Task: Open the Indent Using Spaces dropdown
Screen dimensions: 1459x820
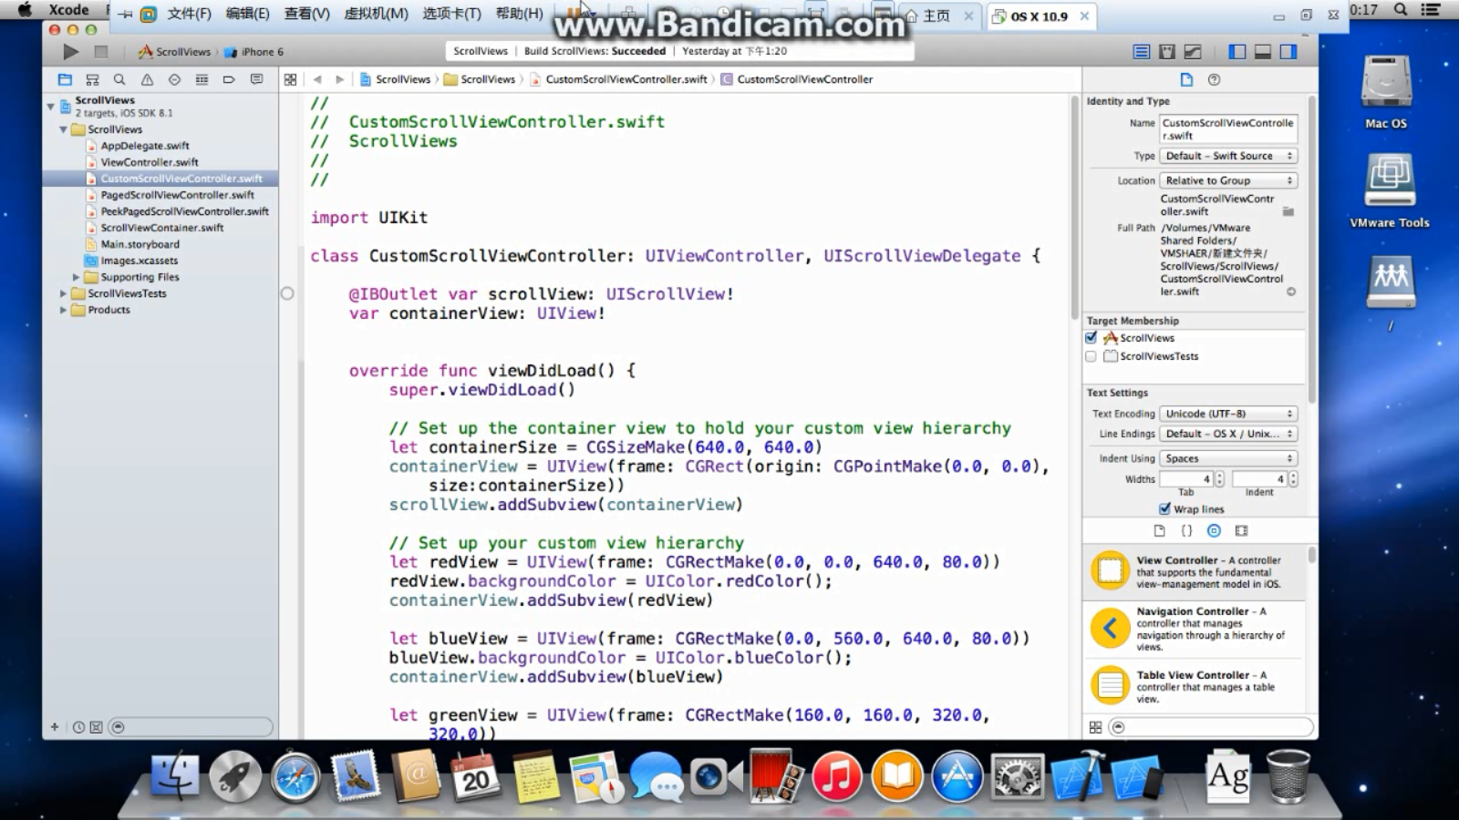Action: click(1227, 458)
